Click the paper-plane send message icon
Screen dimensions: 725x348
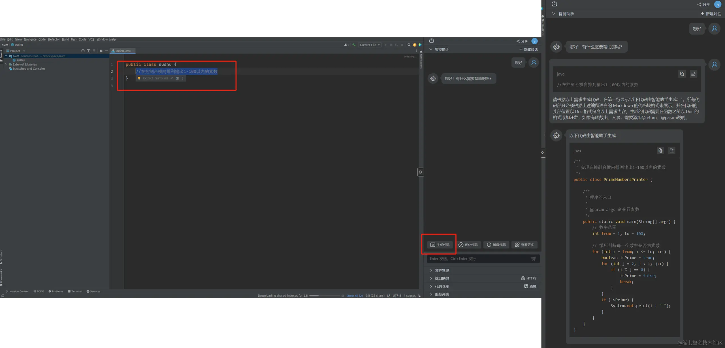[x=533, y=259]
